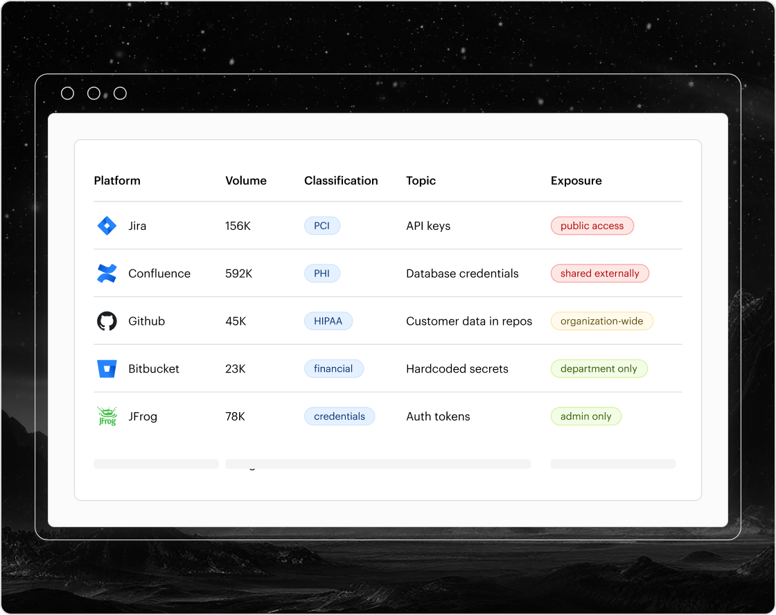The height and width of the screenshot is (615, 776).
Task: Click the HIPAA classification badge
Action: [328, 321]
